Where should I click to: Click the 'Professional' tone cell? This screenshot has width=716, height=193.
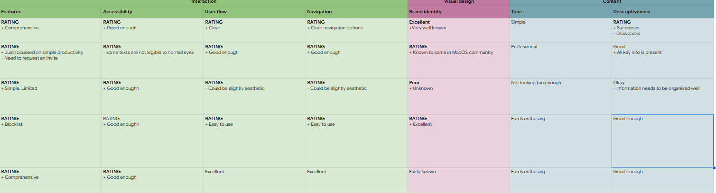pyautogui.click(x=561, y=61)
